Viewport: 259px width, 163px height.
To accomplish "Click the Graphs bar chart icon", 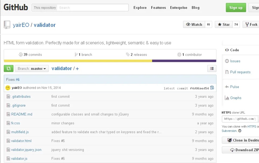I will point(227,98).
